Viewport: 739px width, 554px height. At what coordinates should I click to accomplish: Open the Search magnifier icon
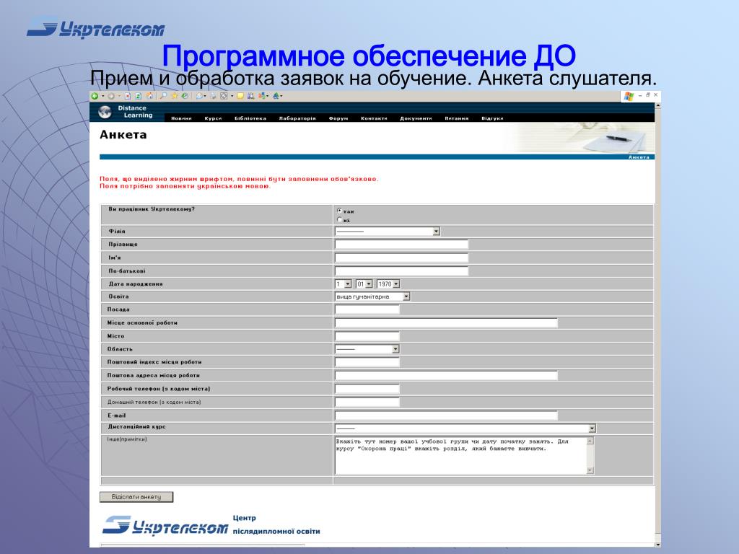click(163, 96)
